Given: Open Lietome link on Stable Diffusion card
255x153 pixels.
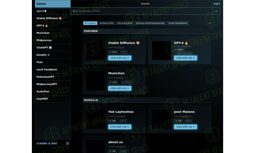Looking at the screenshot, I should click(x=120, y=47).
